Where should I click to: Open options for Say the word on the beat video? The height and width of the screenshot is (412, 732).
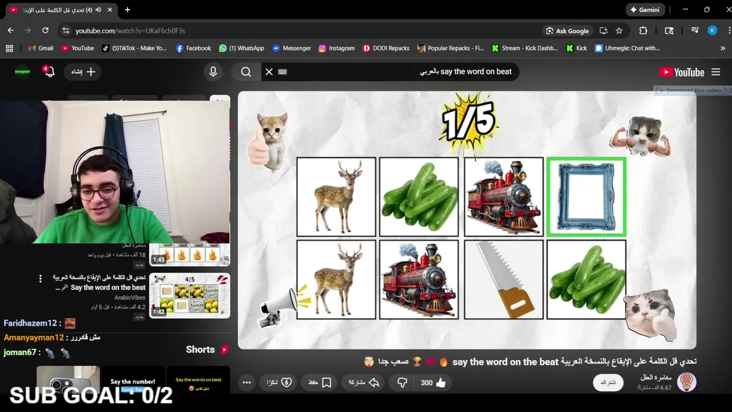(x=40, y=279)
